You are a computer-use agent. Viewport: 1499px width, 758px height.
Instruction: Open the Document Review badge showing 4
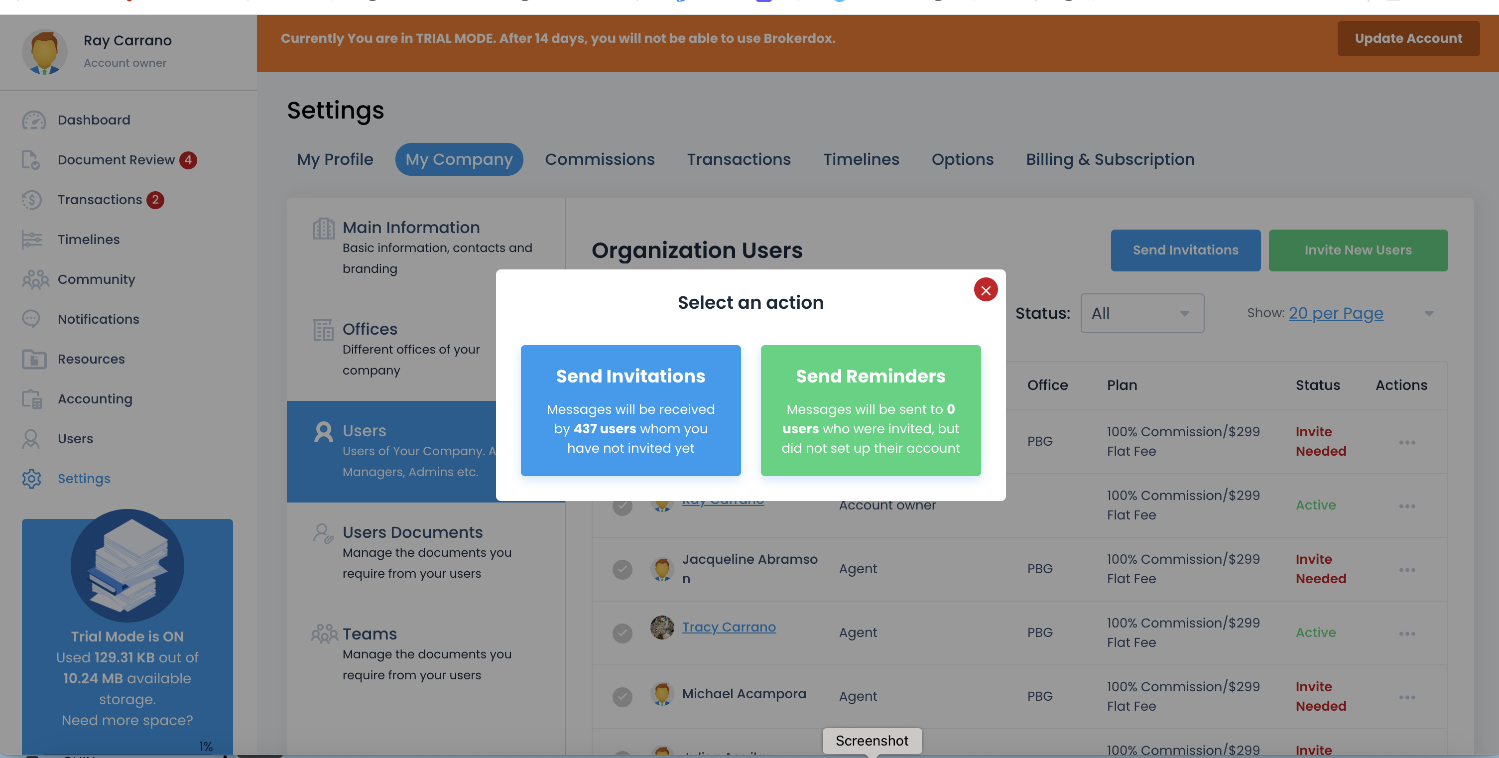coord(188,160)
